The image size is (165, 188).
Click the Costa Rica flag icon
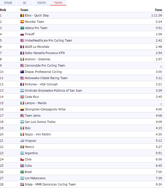22,97
